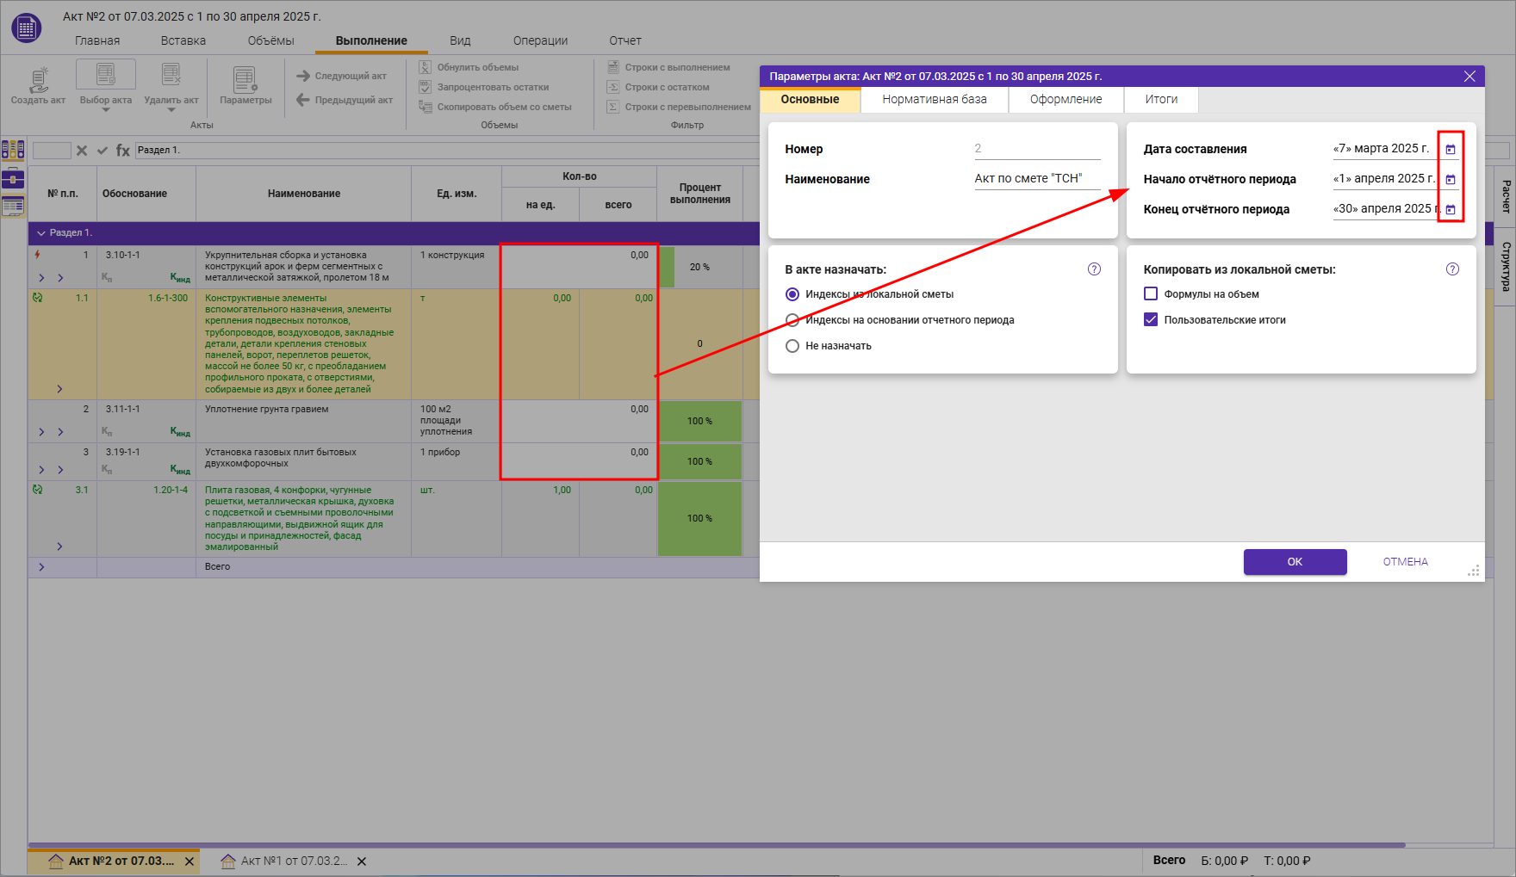Click the fx formula icon
This screenshot has width=1516, height=877.
coord(123,151)
